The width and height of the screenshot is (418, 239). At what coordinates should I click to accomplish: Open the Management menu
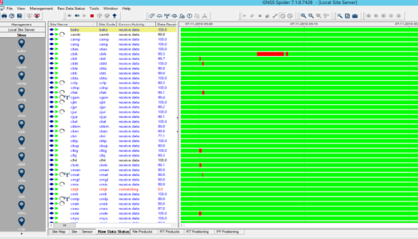[41, 9]
